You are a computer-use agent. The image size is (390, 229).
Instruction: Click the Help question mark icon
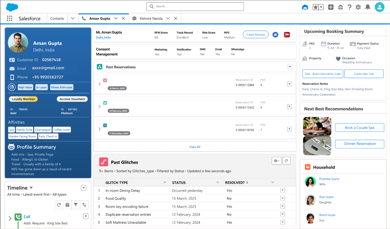[349, 7]
